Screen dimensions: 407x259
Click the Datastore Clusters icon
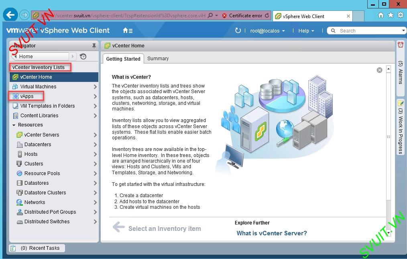point(20,192)
